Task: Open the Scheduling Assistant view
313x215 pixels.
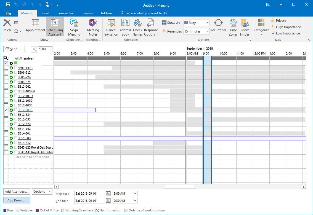Action: (x=55, y=27)
